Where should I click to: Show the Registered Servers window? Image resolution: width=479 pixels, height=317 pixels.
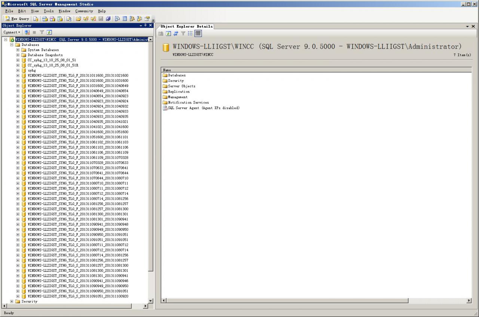pyautogui.click(x=117, y=19)
